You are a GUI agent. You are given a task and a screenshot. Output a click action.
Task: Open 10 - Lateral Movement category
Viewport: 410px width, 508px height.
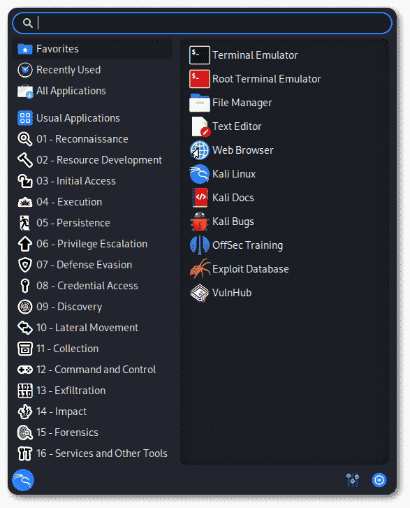coord(87,328)
